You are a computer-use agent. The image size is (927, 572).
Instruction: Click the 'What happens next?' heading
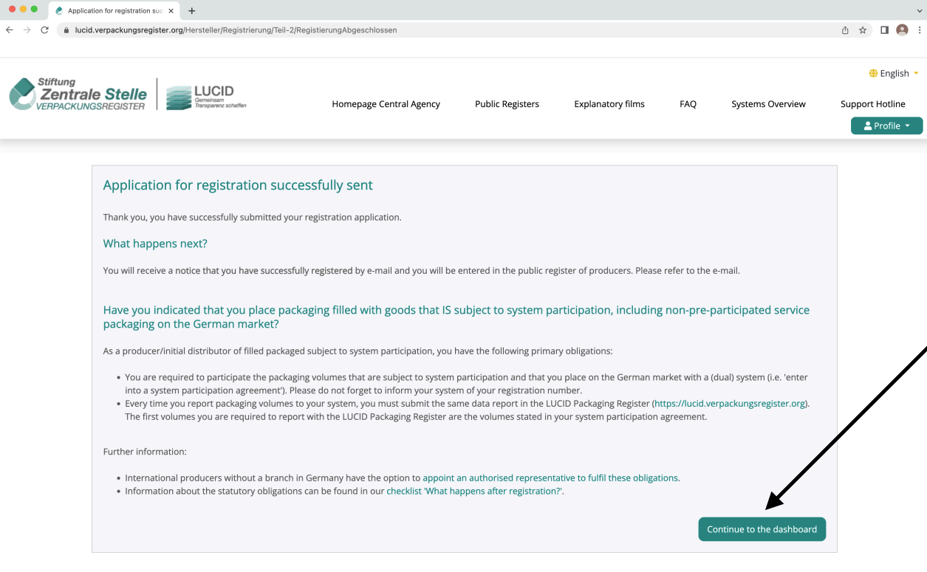[155, 244]
